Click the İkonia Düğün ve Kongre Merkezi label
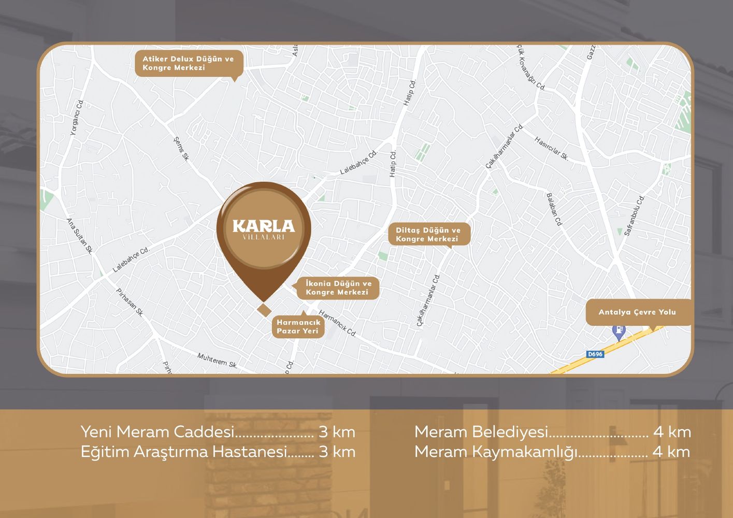This screenshot has height=518, width=733. (338, 288)
